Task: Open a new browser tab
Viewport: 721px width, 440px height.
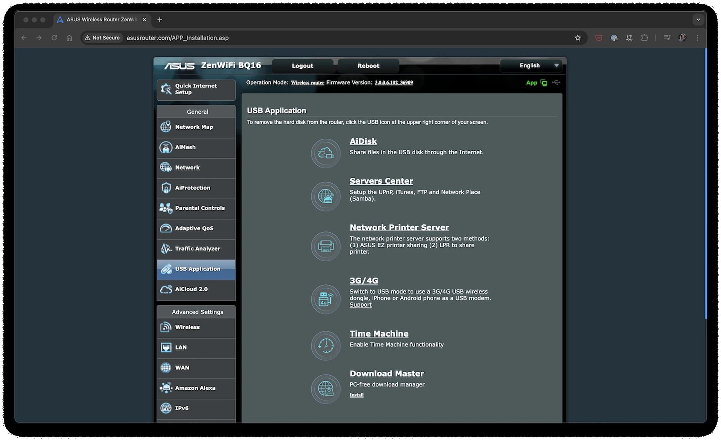Action: [160, 20]
